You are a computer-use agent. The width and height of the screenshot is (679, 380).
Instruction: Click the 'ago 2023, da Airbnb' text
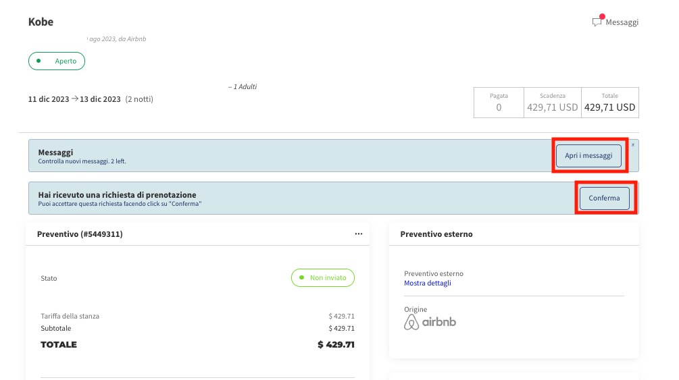click(x=117, y=39)
